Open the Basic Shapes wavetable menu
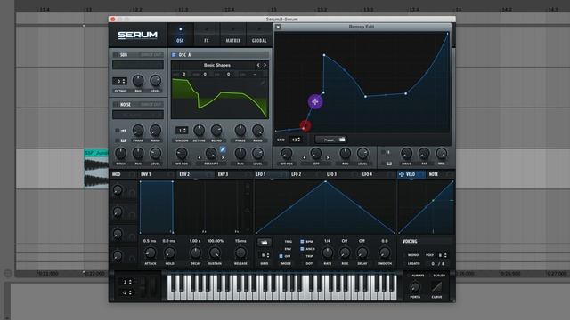Screen dimensions: 570x320 217,65
